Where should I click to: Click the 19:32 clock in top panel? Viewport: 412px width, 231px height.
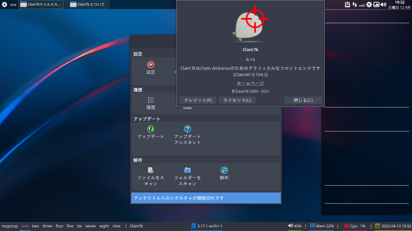pyautogui.click(x=400, y=2)
